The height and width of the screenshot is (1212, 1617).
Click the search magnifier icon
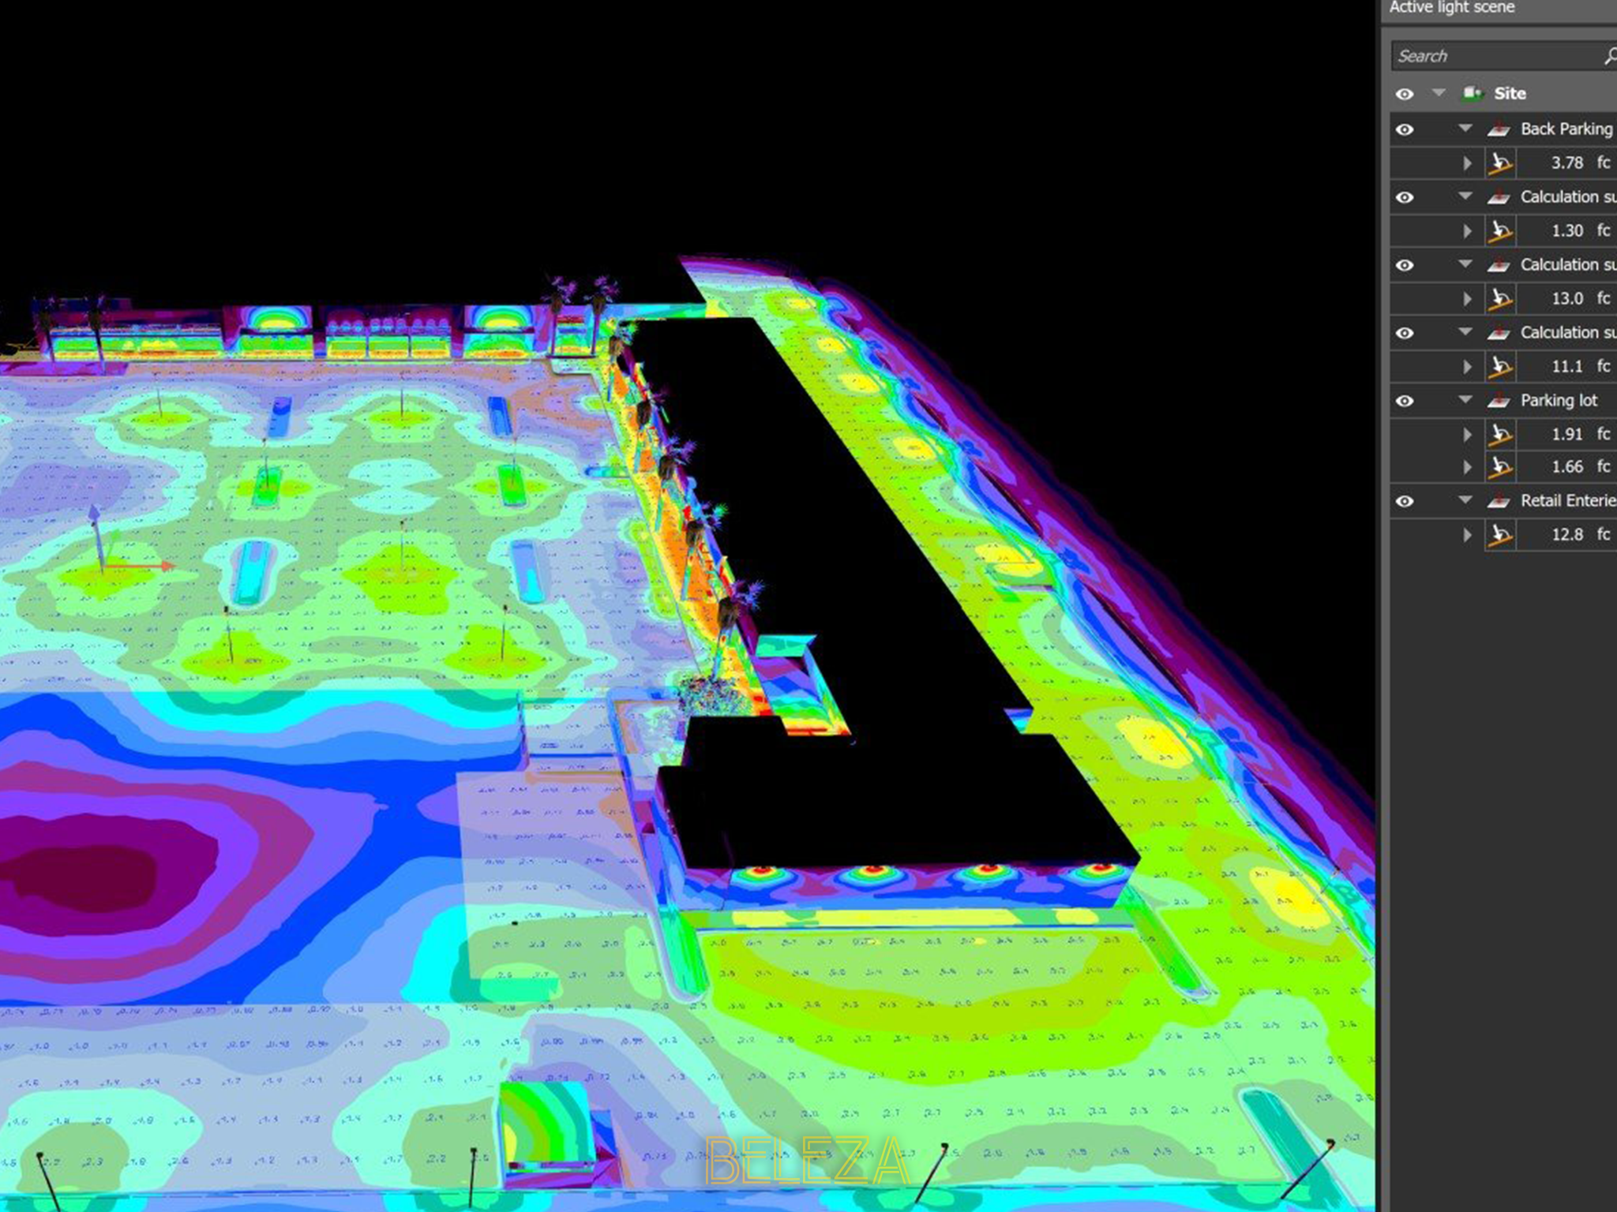1609,56
